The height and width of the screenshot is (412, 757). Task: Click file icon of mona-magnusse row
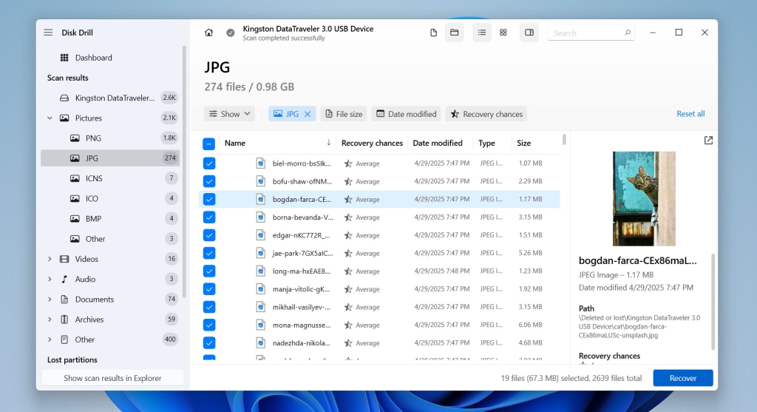click(x=261, y=325)
